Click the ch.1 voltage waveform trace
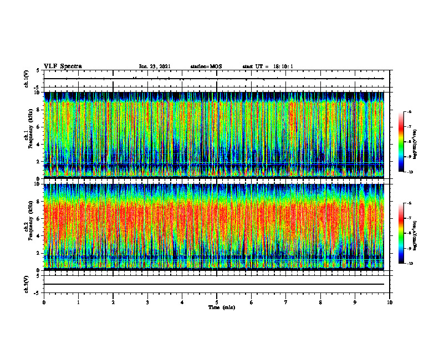 coord(214,79)
